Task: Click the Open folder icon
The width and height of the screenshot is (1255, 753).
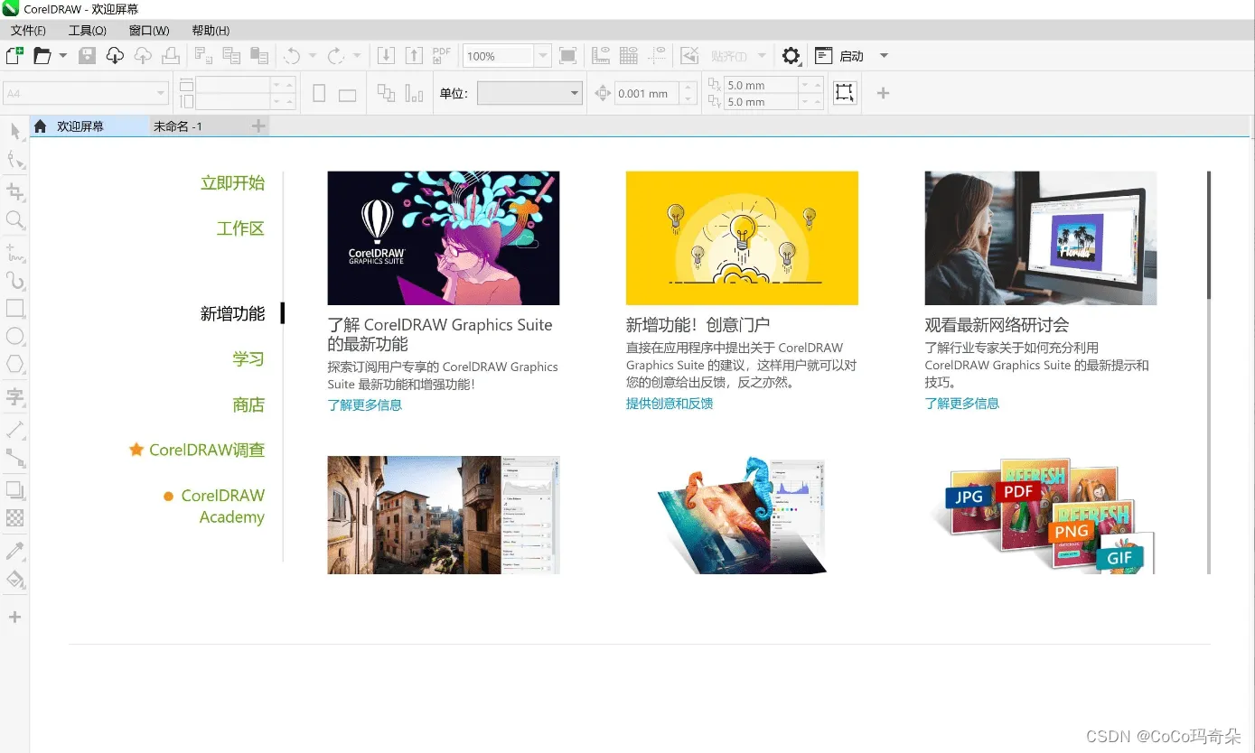Action: point(42,56)
